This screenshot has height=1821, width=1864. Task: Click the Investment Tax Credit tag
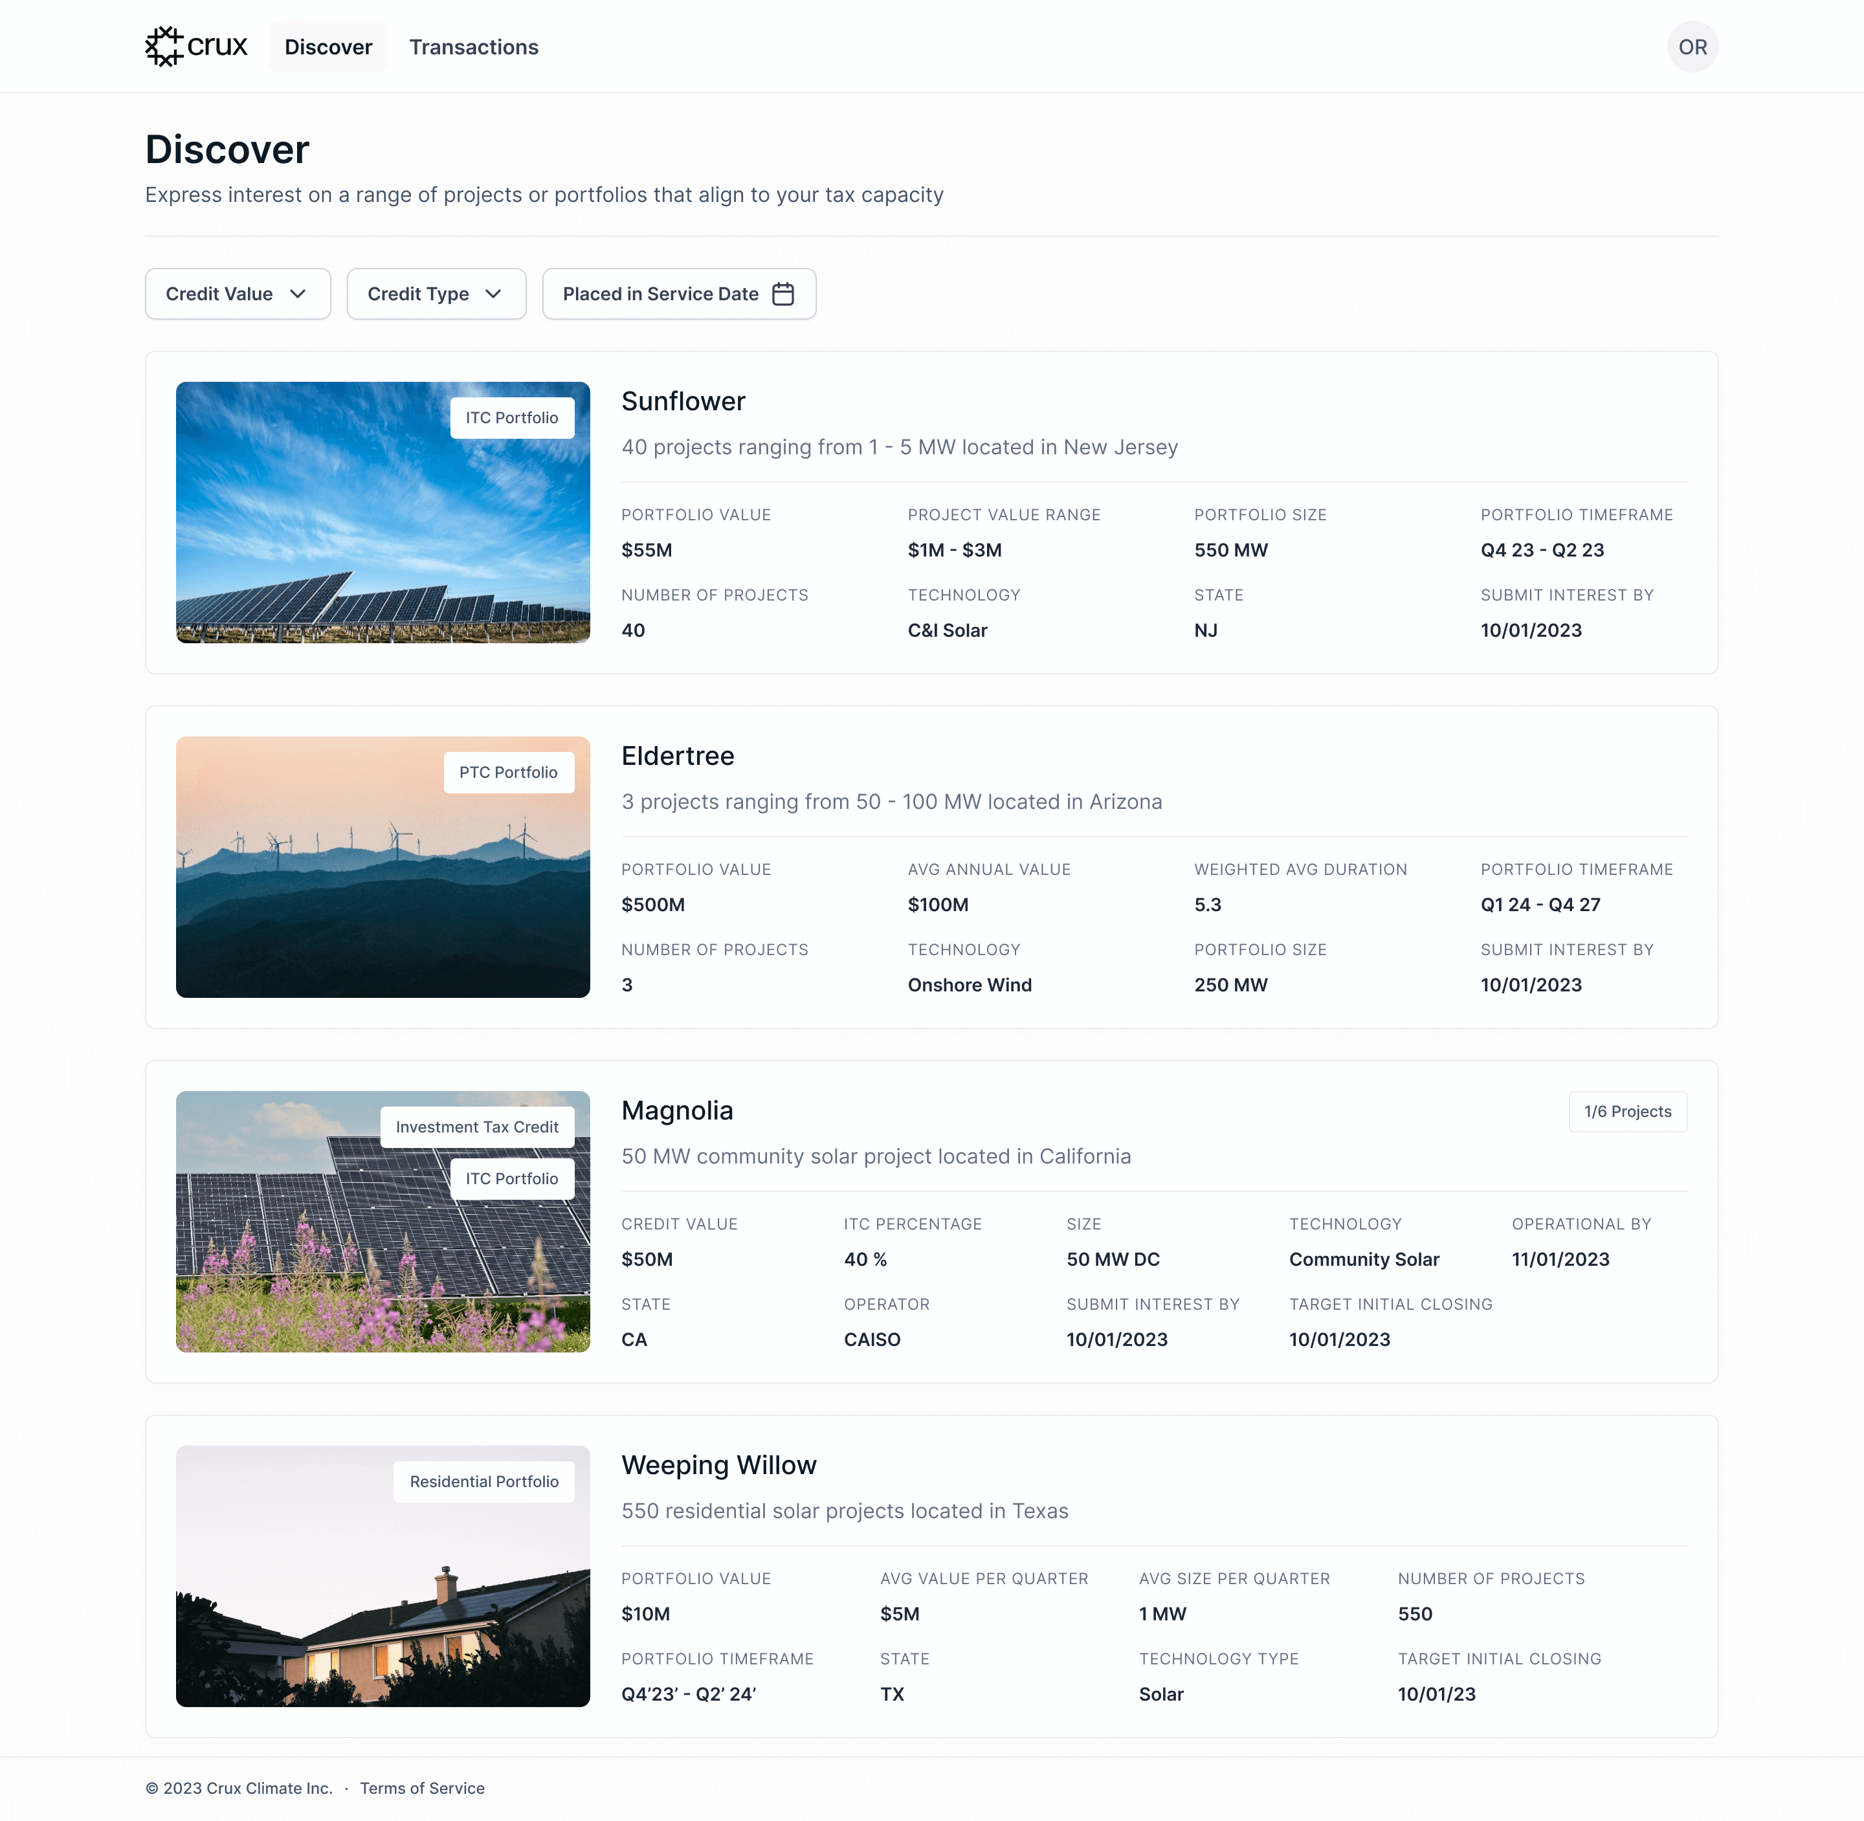pyautogui.click(x=476, y=1127)
